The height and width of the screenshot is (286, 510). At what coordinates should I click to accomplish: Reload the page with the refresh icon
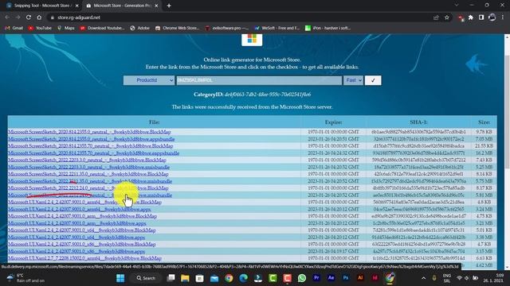(29, 17)
